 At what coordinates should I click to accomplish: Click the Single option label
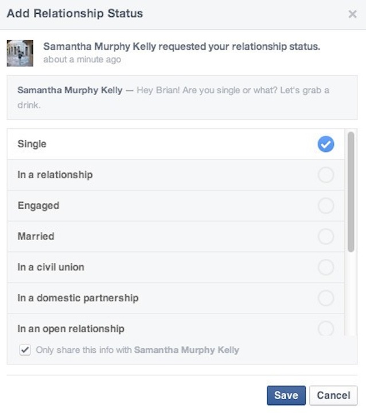pos(32,144)
